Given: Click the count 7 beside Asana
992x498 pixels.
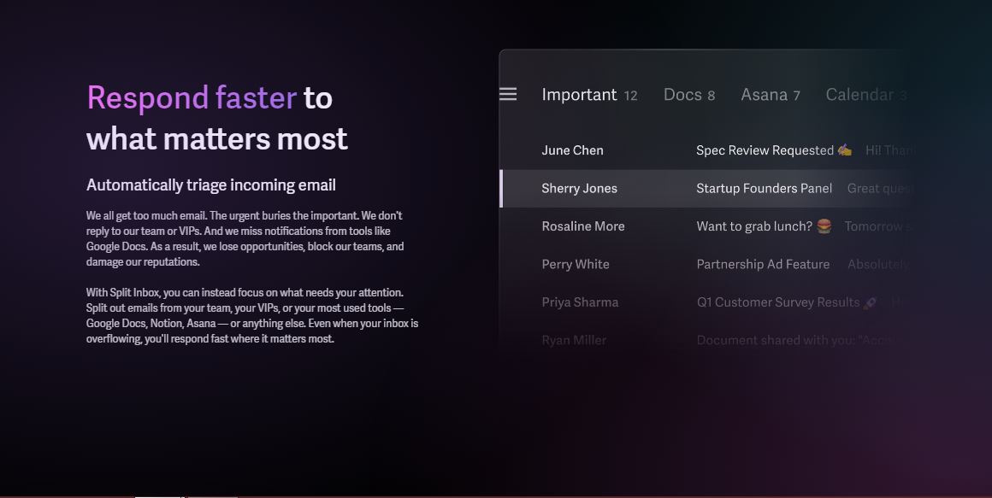Looking at the screenshot, I should click(x=796, y=96).
